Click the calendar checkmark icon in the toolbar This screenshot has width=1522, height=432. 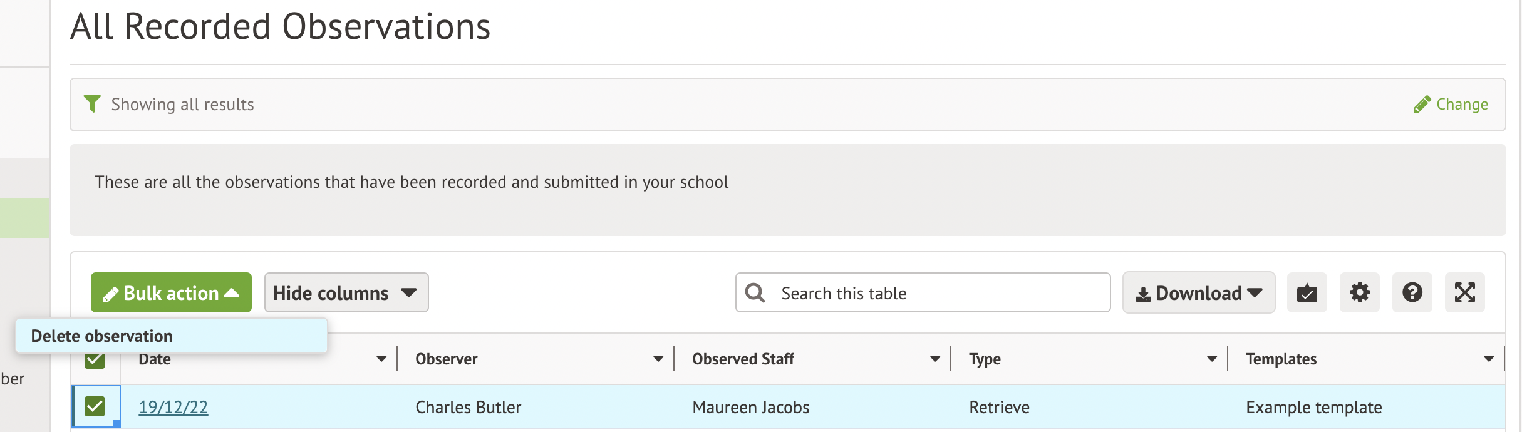(1307, 292)
